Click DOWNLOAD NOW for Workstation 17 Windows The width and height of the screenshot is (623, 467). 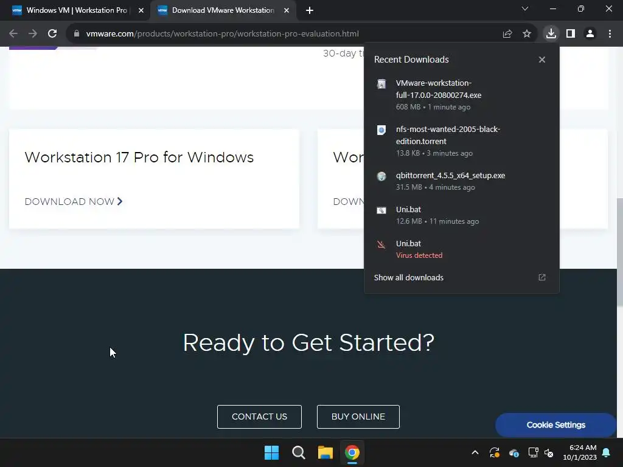[x=74, y=202]
